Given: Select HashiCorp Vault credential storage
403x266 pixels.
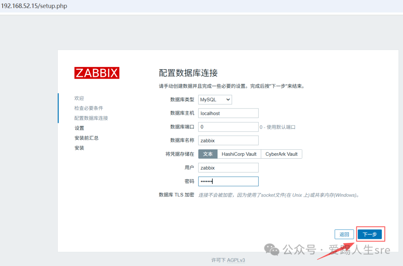Looking at the screenshot, I should 239,154.
